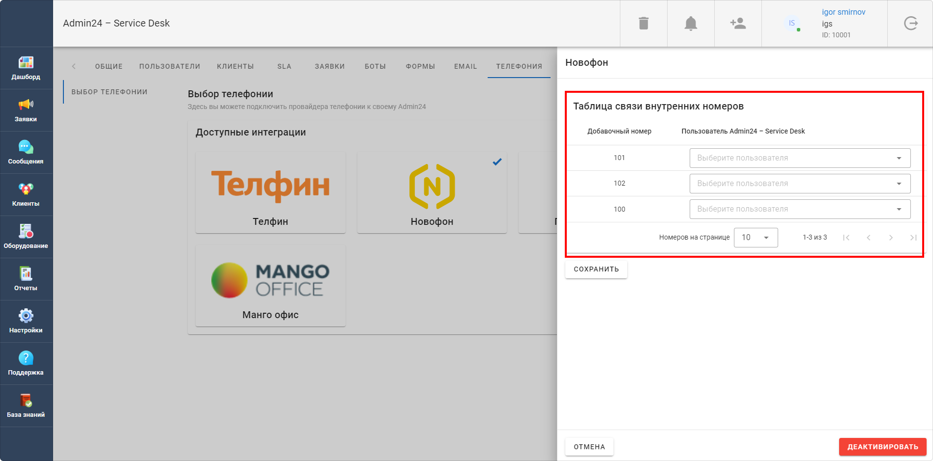
Task: Click the '1-3 из 3' pagination text
Action: tap(815, 238)
